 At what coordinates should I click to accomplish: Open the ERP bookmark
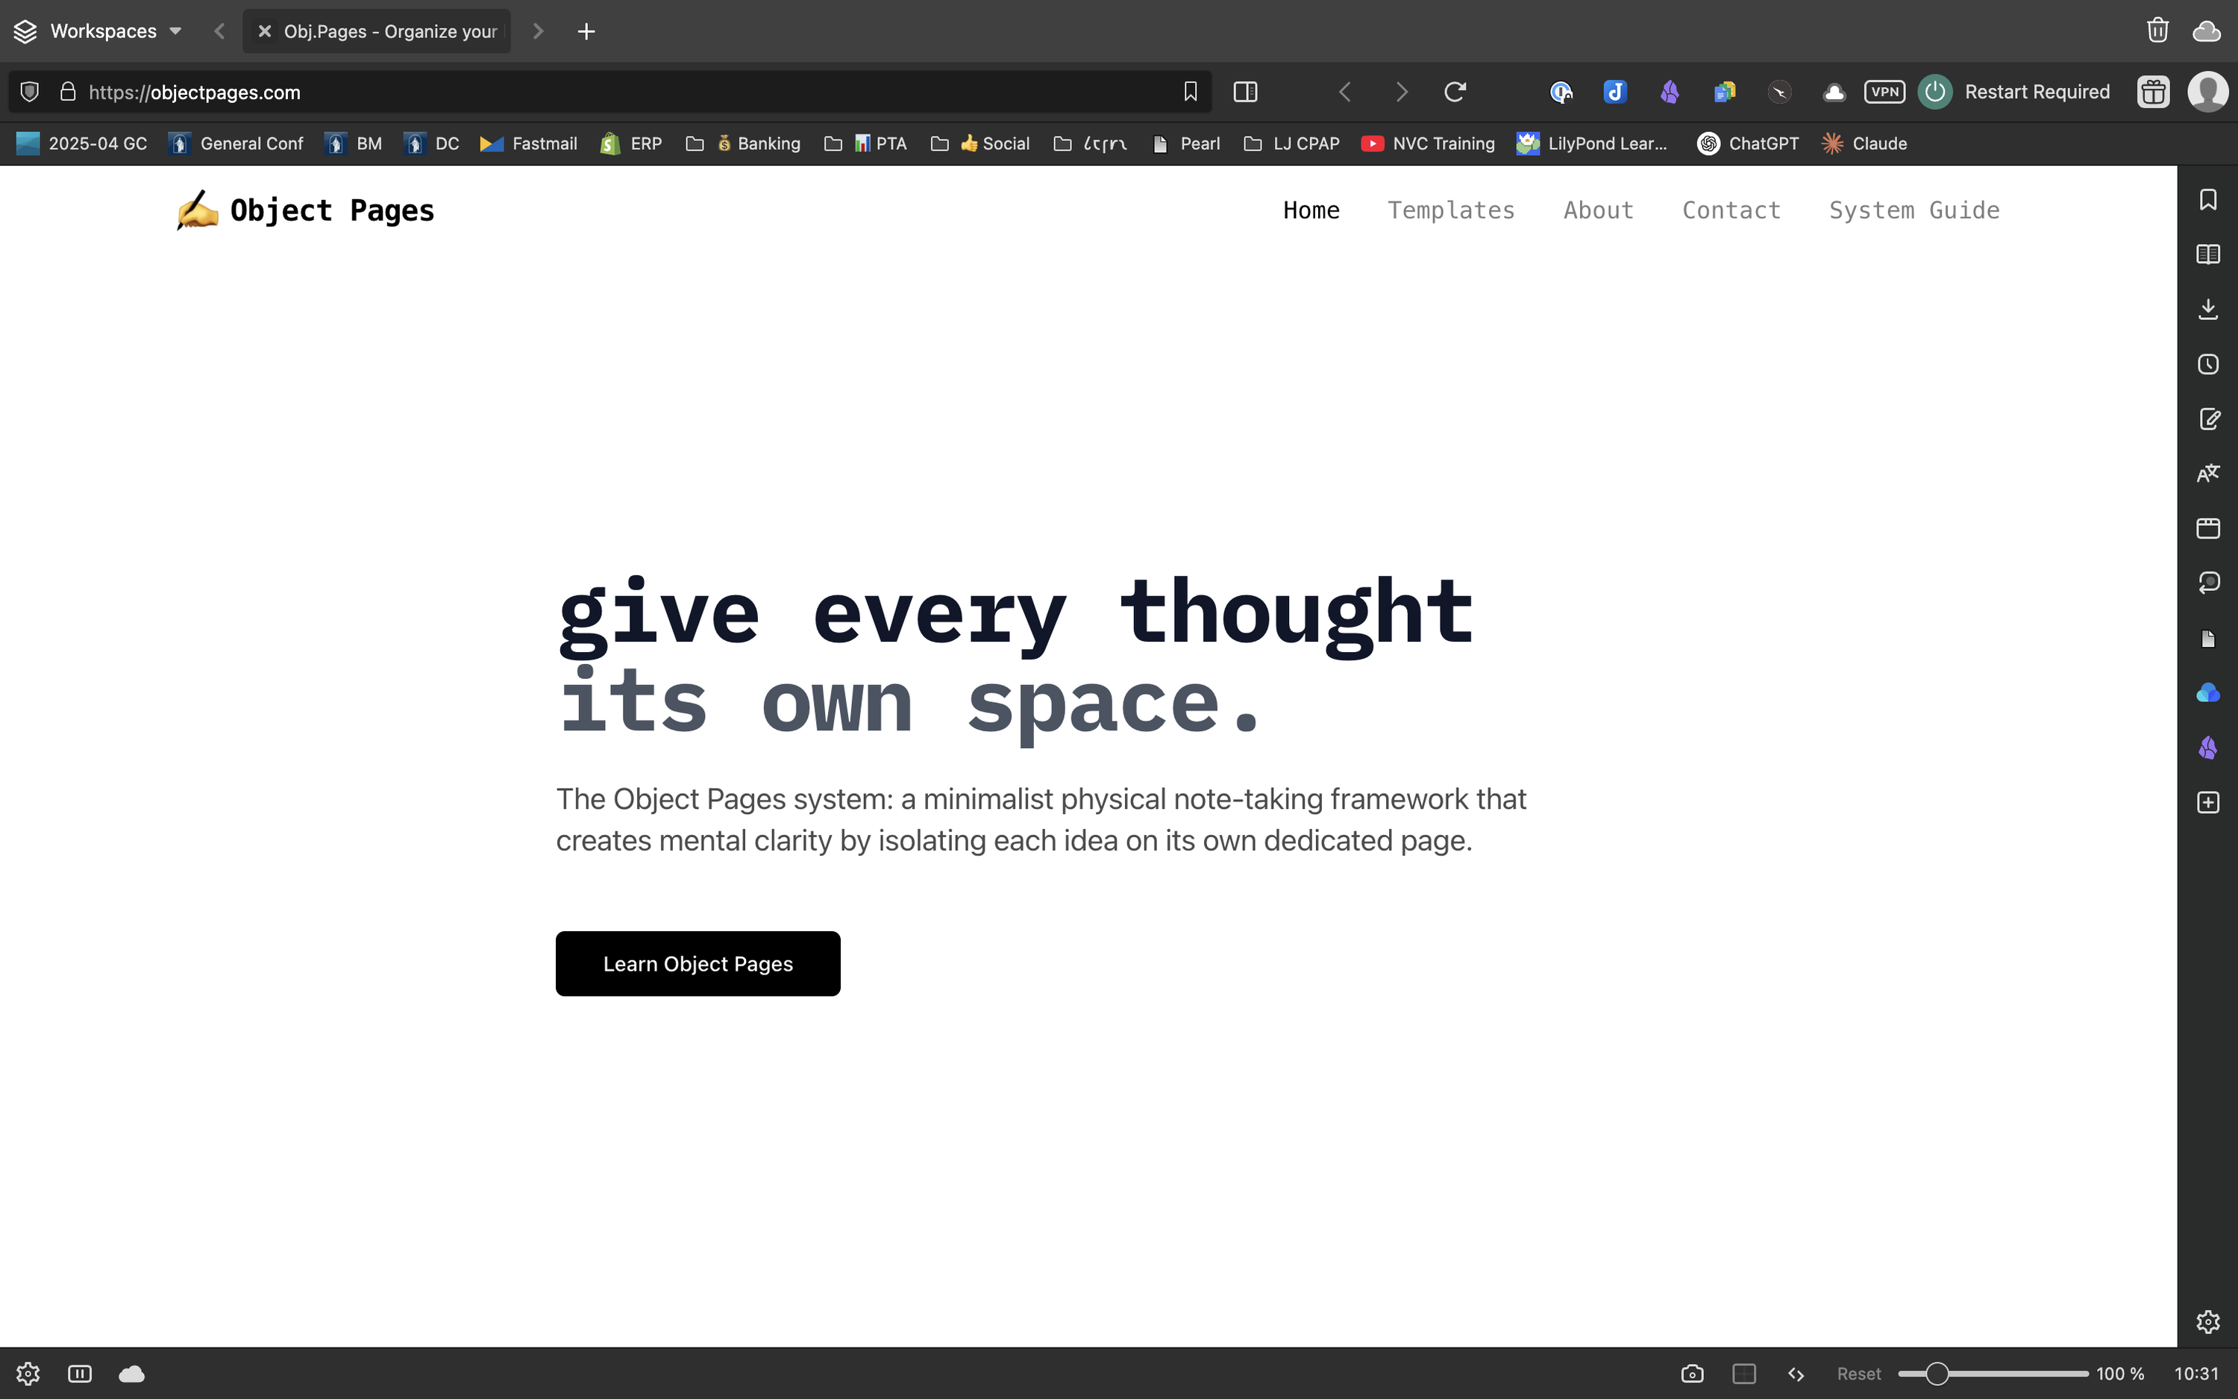pos(632,143)
